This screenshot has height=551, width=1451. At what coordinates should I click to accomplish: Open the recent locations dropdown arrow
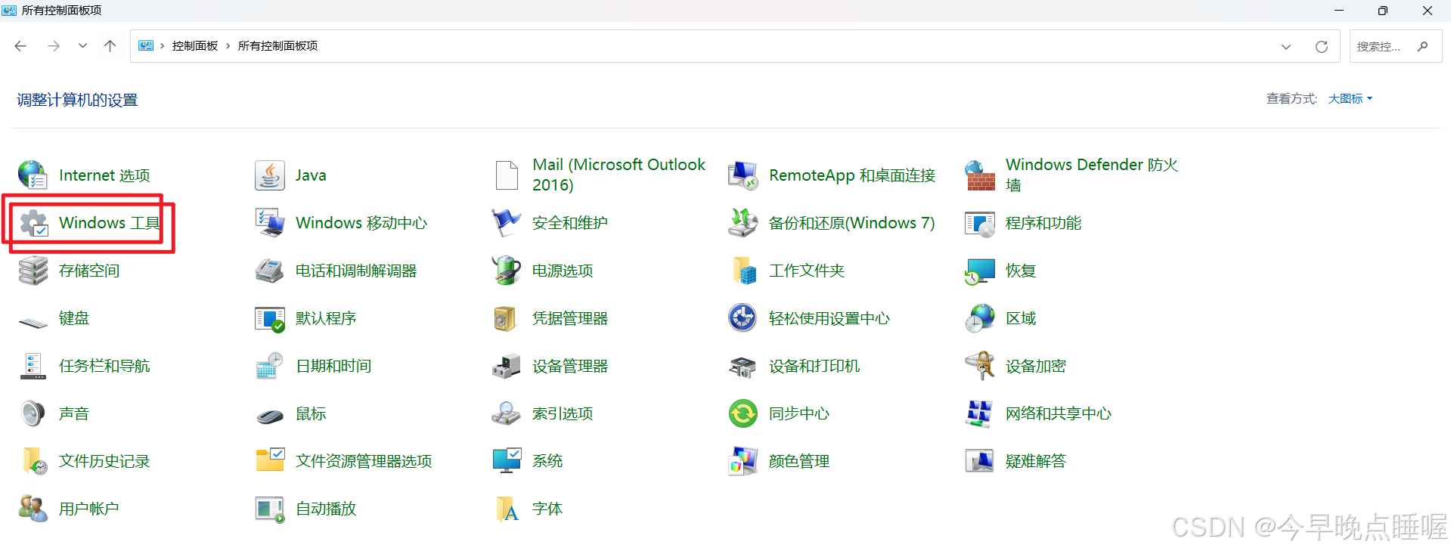click(x=82, y=46)
